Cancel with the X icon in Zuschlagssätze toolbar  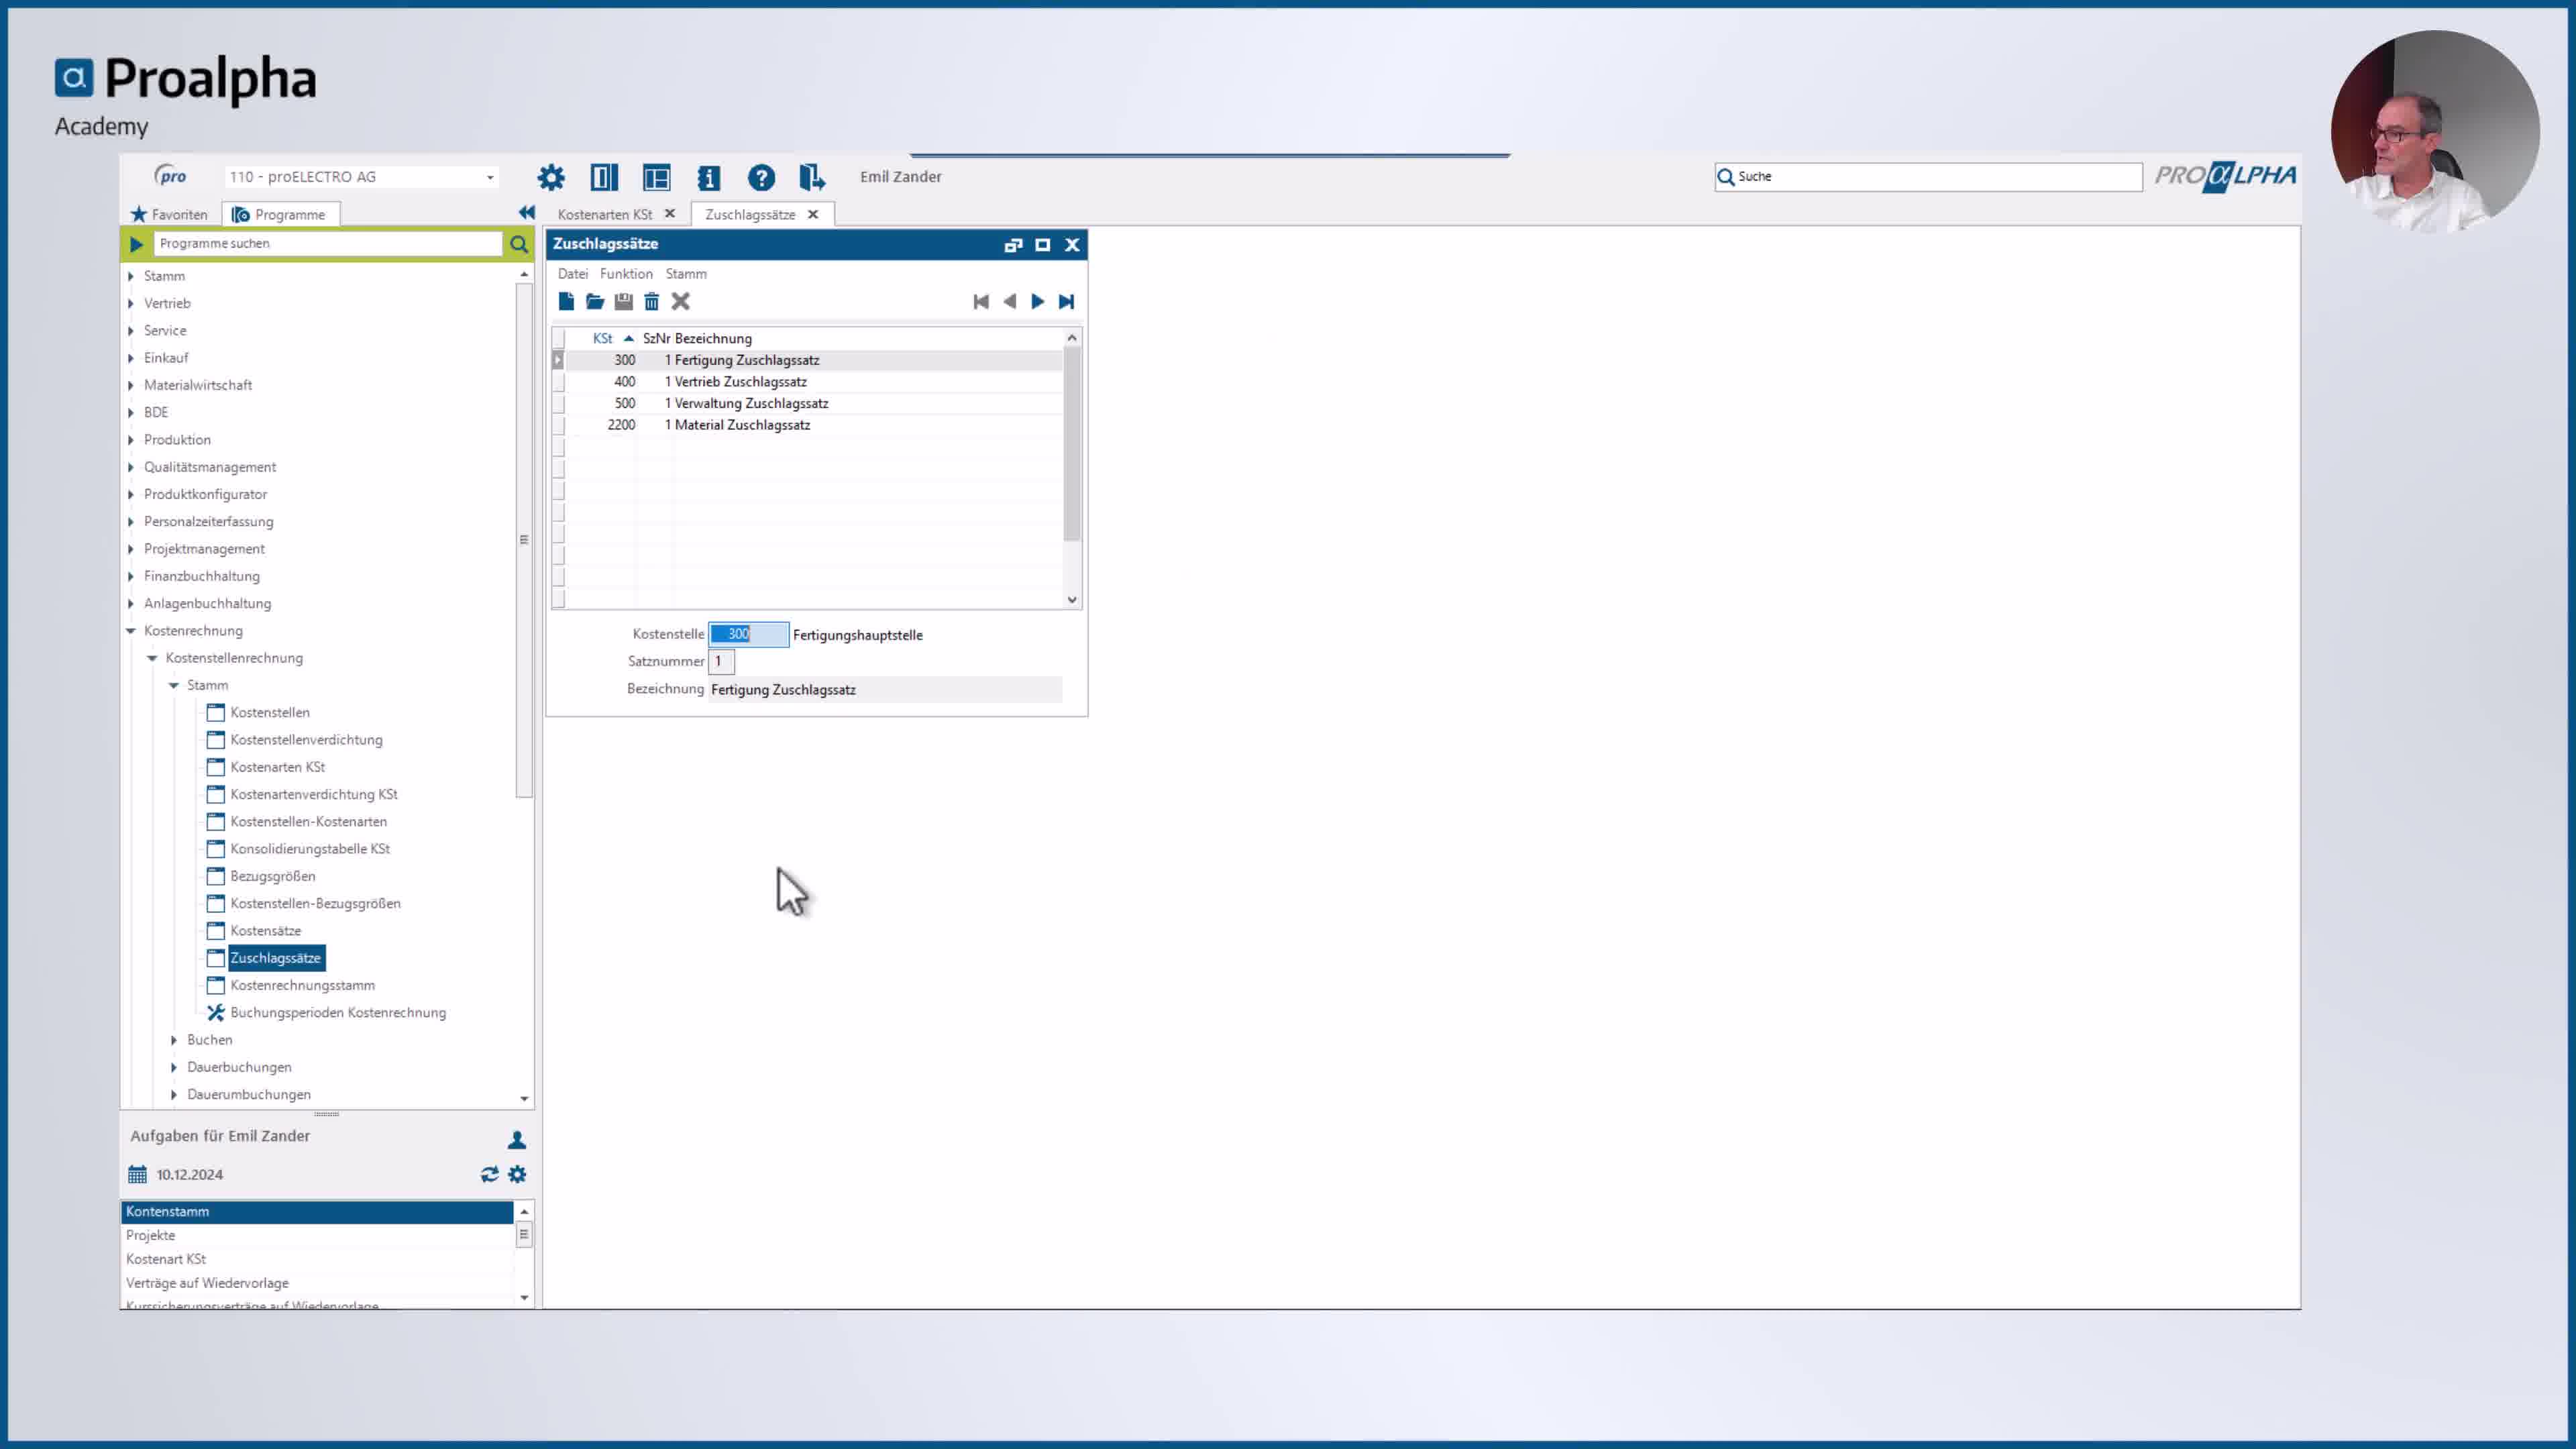click(681, 301)
